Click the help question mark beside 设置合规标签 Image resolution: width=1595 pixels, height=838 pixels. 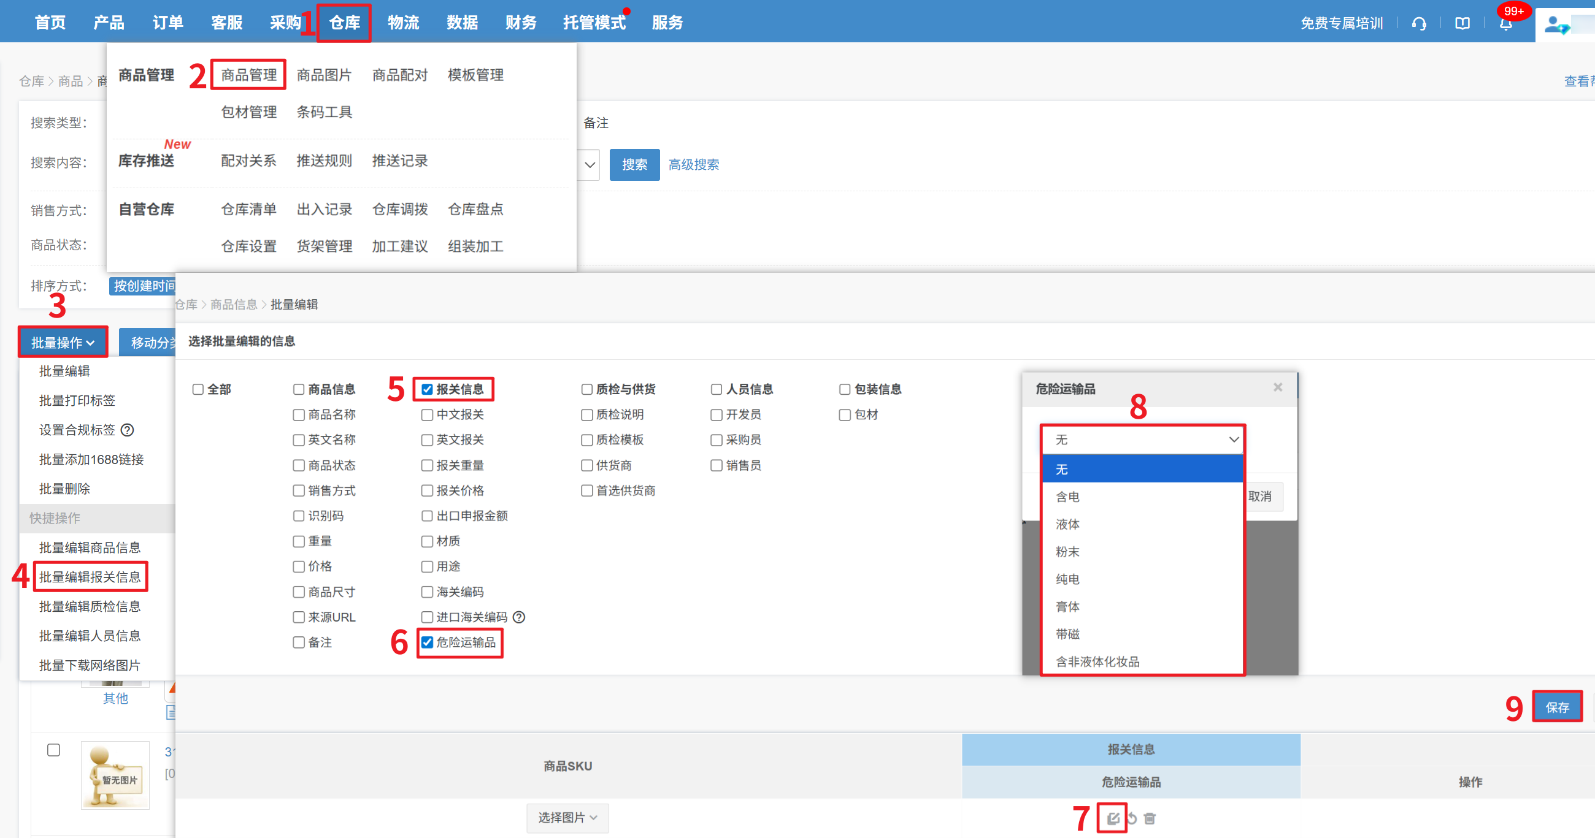tap(128, 430)
